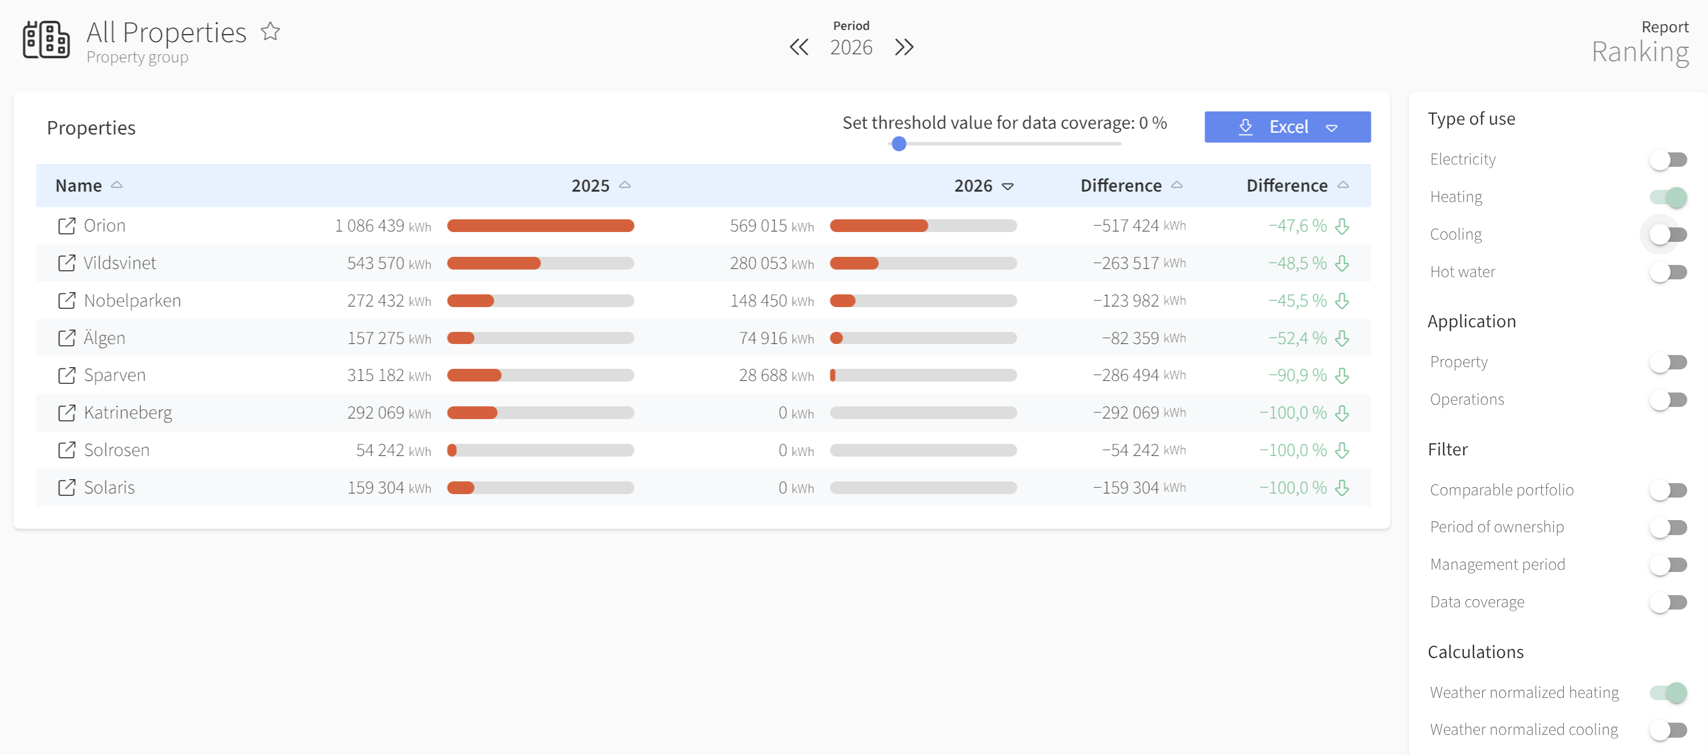This screenshot has height=755, width=1708.
Task: Click the Ranking report title
Action: (x=1640, y=52)
